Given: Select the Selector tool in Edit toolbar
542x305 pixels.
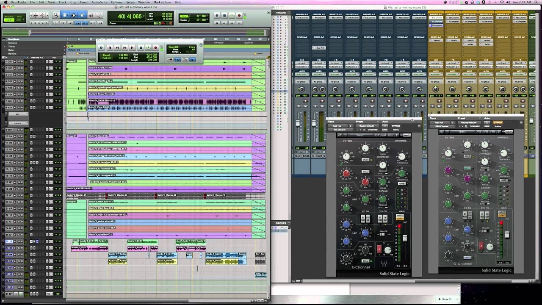Looking at the screenshot, I should tap(73, 15).
